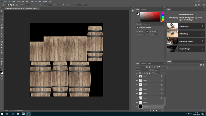Select the Dodge tool

tap(2, 47)
